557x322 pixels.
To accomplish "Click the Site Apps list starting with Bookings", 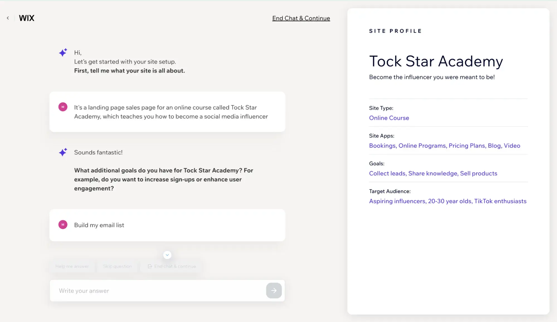I will (x=444, y=146).
